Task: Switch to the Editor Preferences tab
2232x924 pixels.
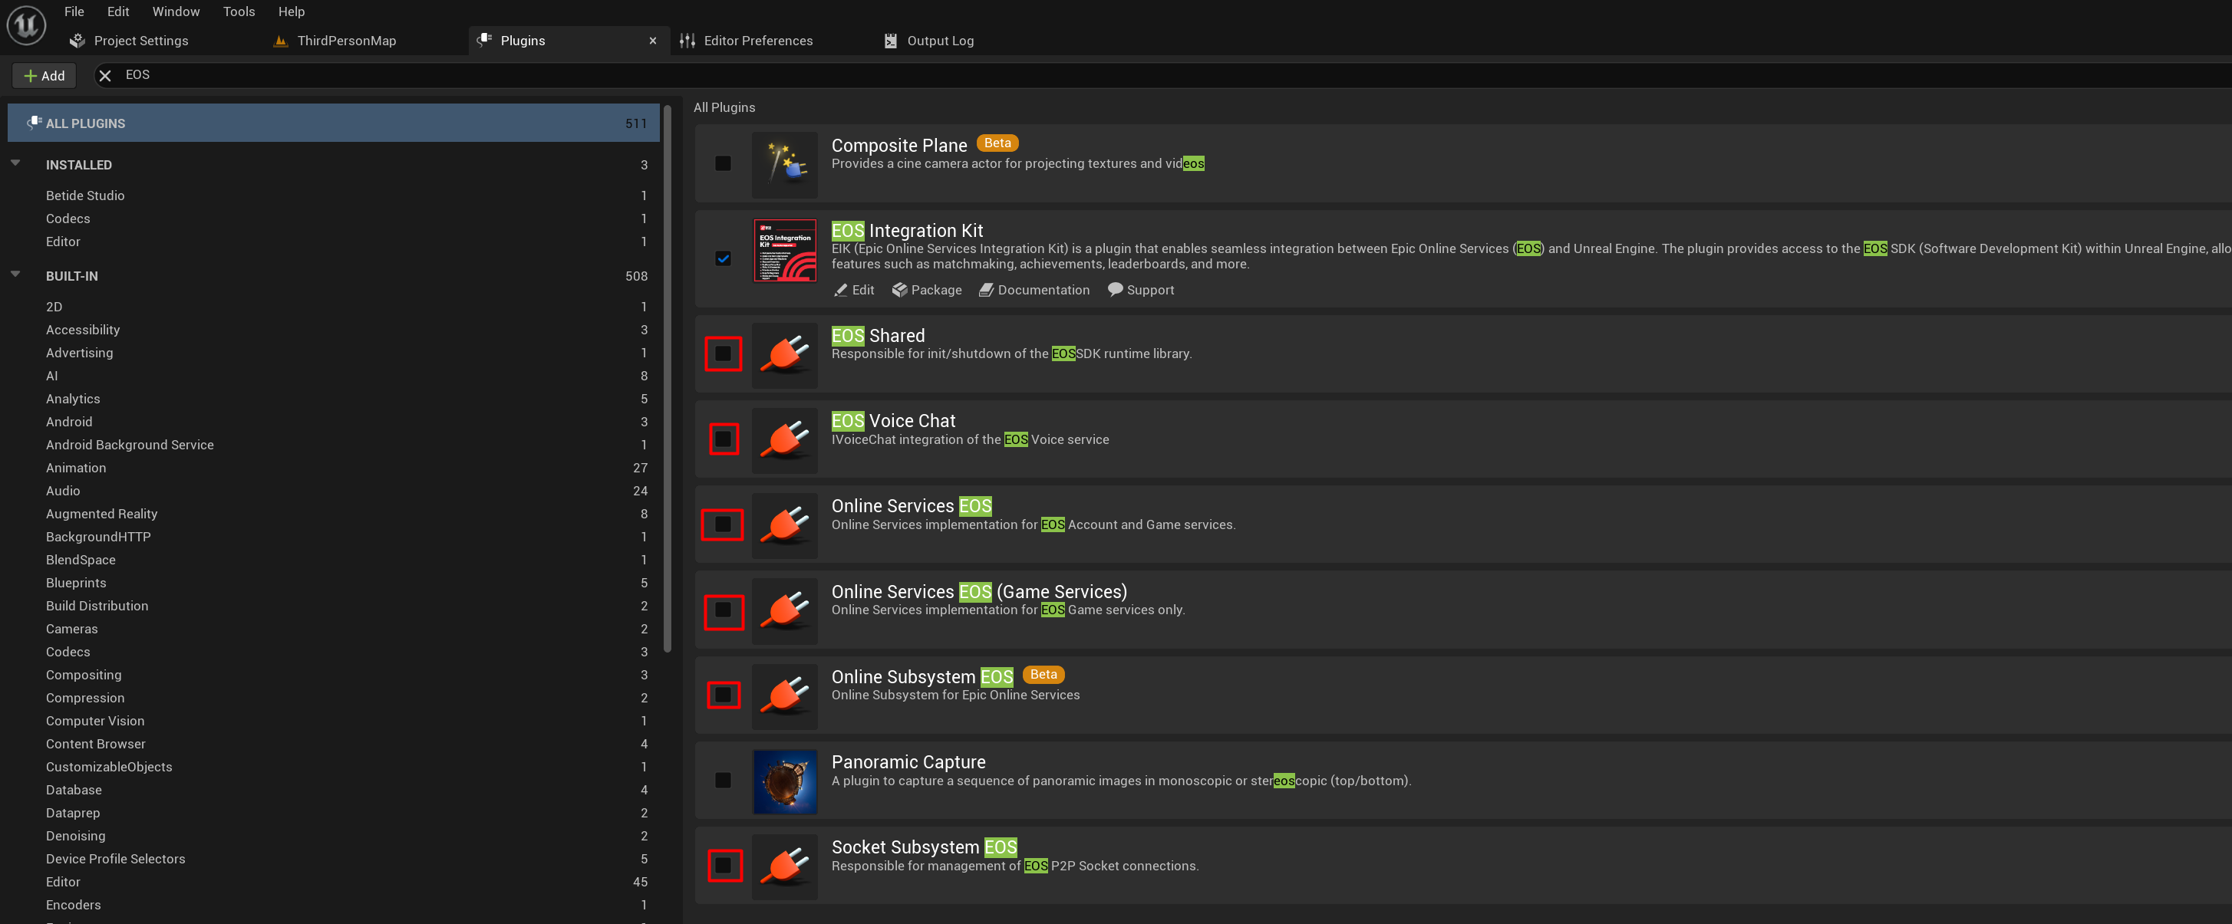Action: (747, 41)
